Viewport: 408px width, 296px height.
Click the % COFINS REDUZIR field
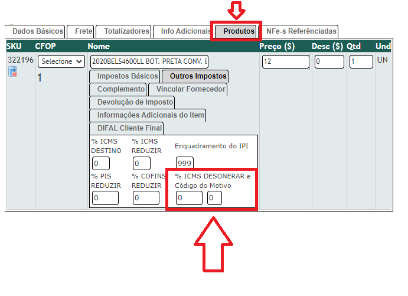coord(146,198)
